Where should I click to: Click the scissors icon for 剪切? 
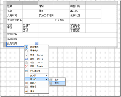[26, 55]
